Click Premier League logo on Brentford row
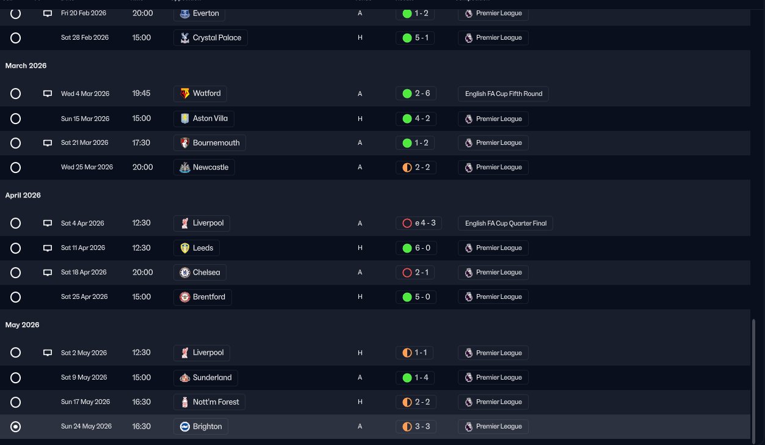 (468, 297)
